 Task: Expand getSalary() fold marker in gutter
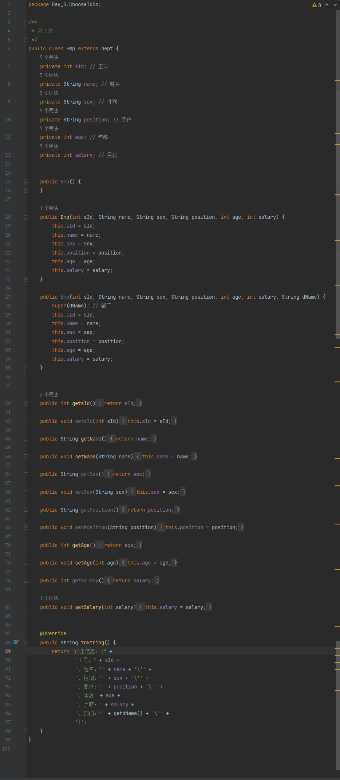[26, 581]
